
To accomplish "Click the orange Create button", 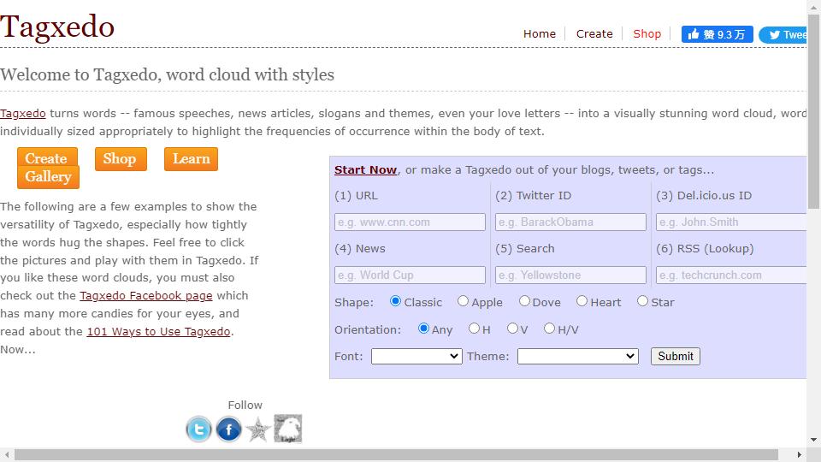I will click(46, 157).
